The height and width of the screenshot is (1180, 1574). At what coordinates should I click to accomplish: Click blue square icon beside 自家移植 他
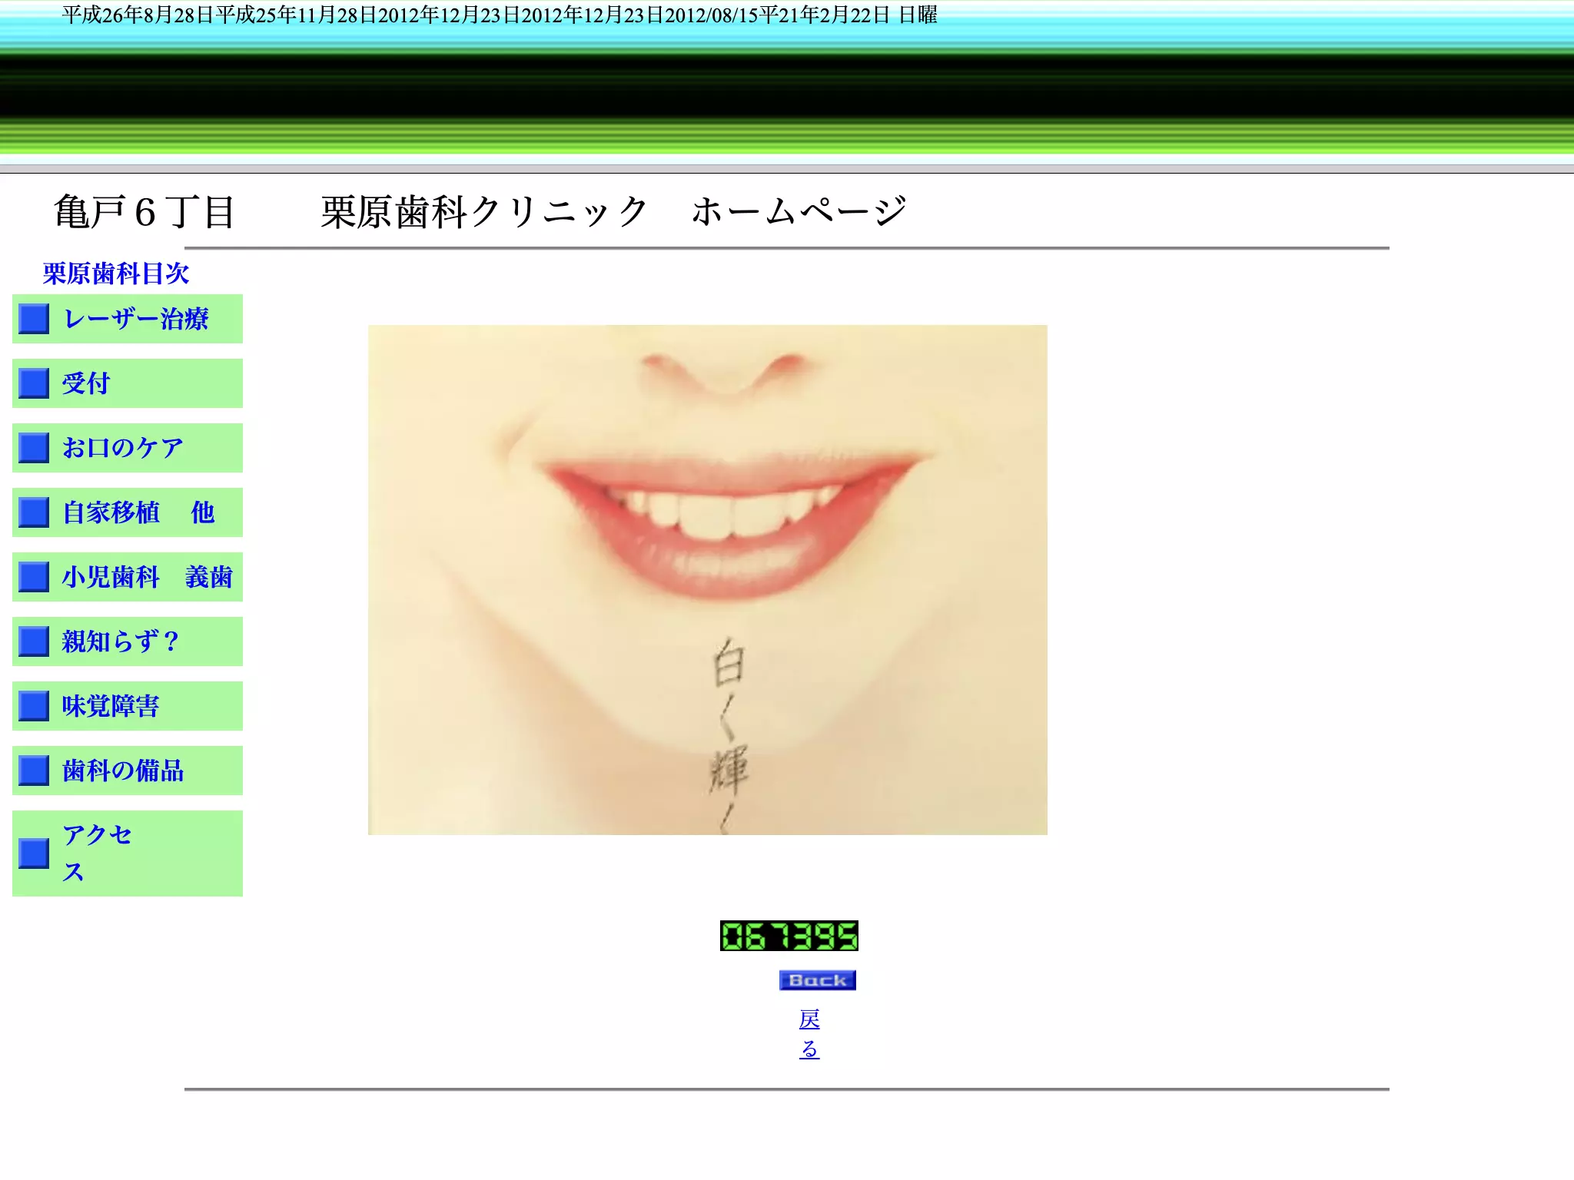pos(34,512)
